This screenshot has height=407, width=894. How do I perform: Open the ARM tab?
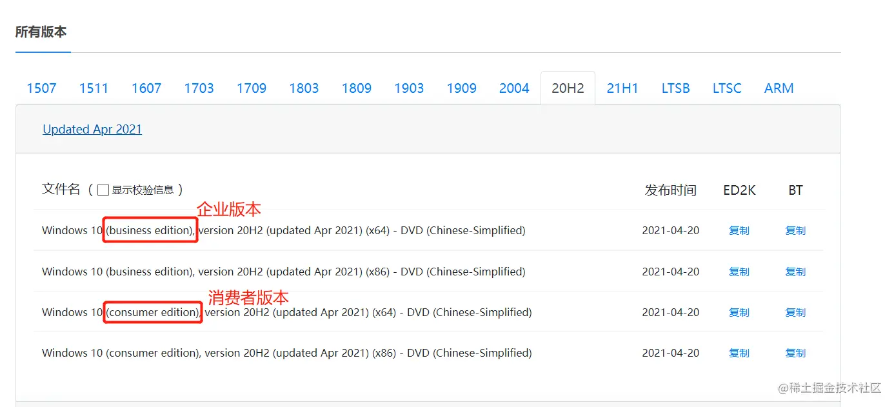coord(779,88)
